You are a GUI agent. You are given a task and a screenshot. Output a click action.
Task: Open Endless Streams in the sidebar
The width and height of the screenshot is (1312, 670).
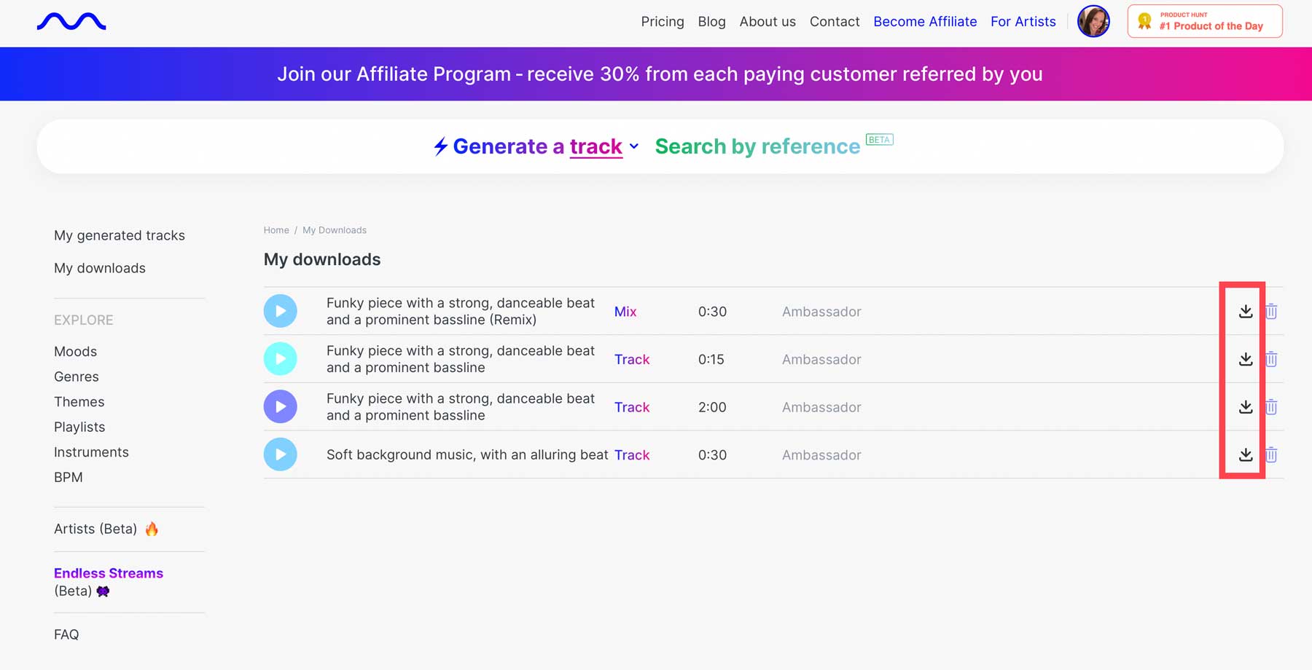pos(109,573)
